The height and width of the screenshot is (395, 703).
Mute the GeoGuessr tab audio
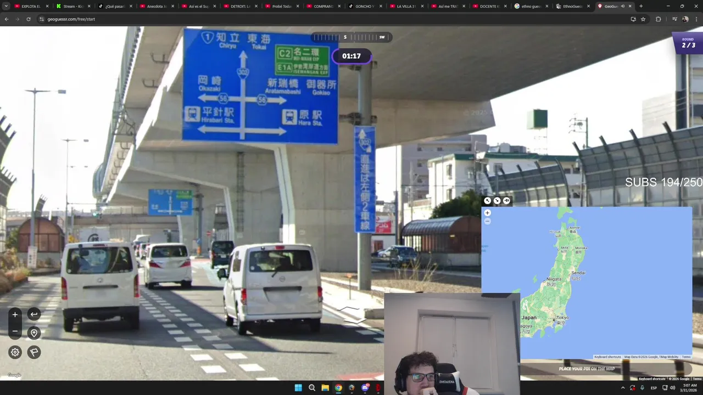click(x=623, y=6)
